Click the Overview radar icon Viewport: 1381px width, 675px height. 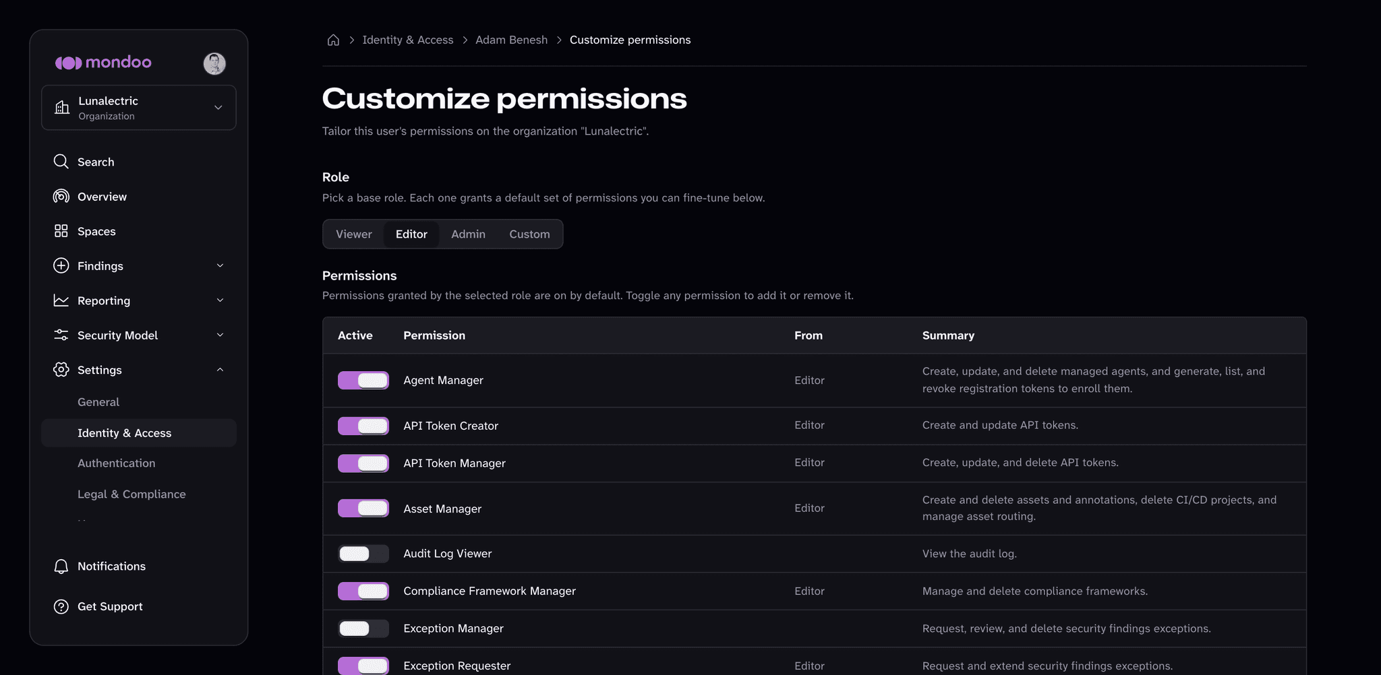(x=61, y=196)
